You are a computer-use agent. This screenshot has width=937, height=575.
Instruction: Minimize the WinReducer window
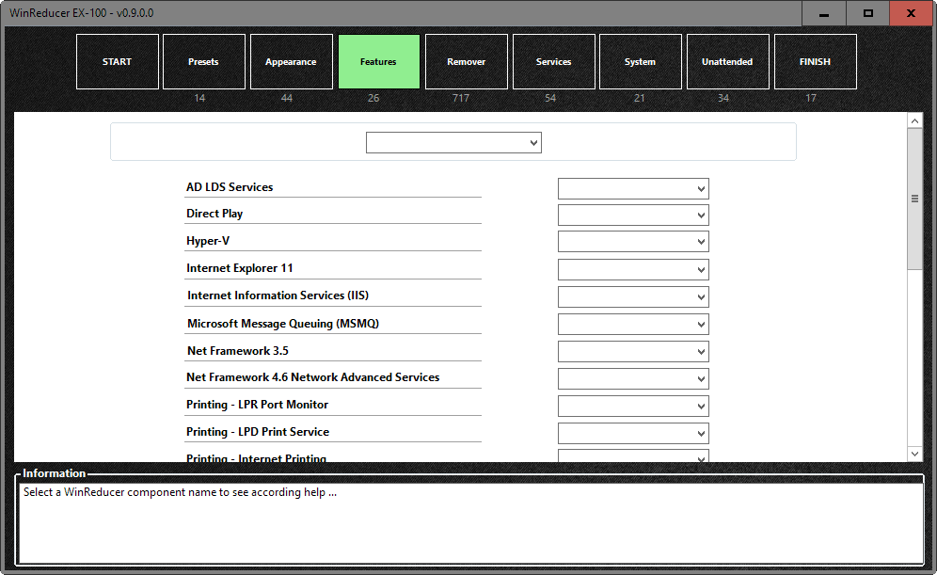point(824,13)
